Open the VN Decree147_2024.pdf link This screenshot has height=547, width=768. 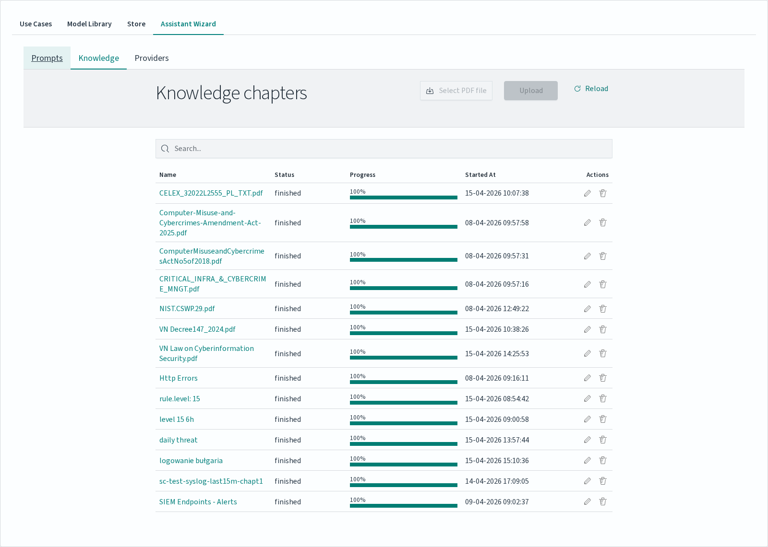click(x=197, y=329)
